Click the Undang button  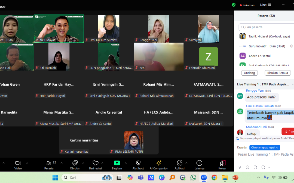coord(249,73)
